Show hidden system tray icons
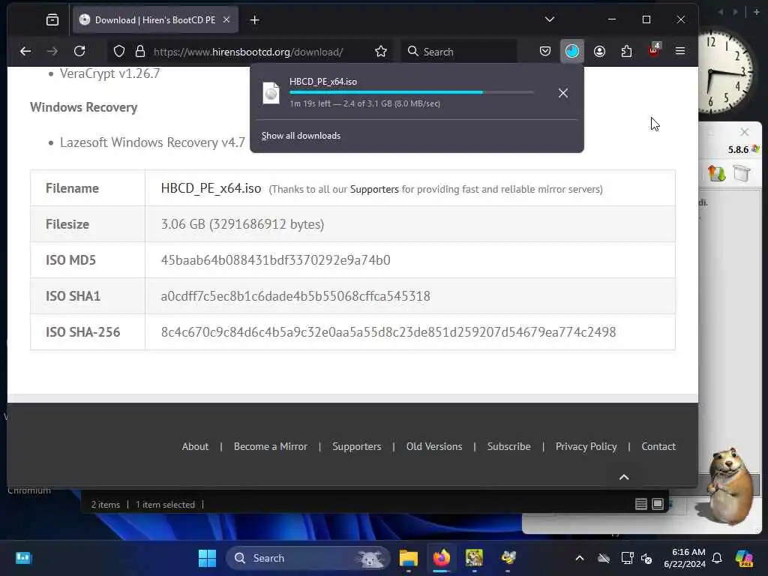Screen dimensions: 768x576 (x=580, y=558)
